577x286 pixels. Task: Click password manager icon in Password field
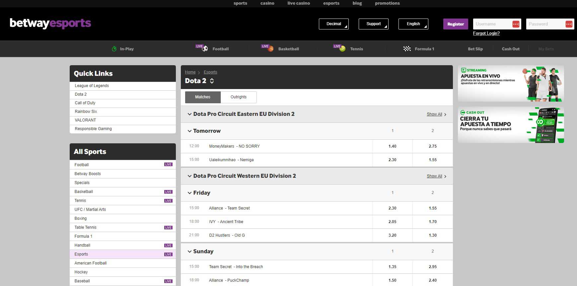(x=569, y=24)
